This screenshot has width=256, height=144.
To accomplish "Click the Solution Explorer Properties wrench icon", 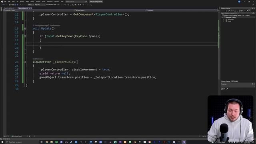I will click(247, 11).
